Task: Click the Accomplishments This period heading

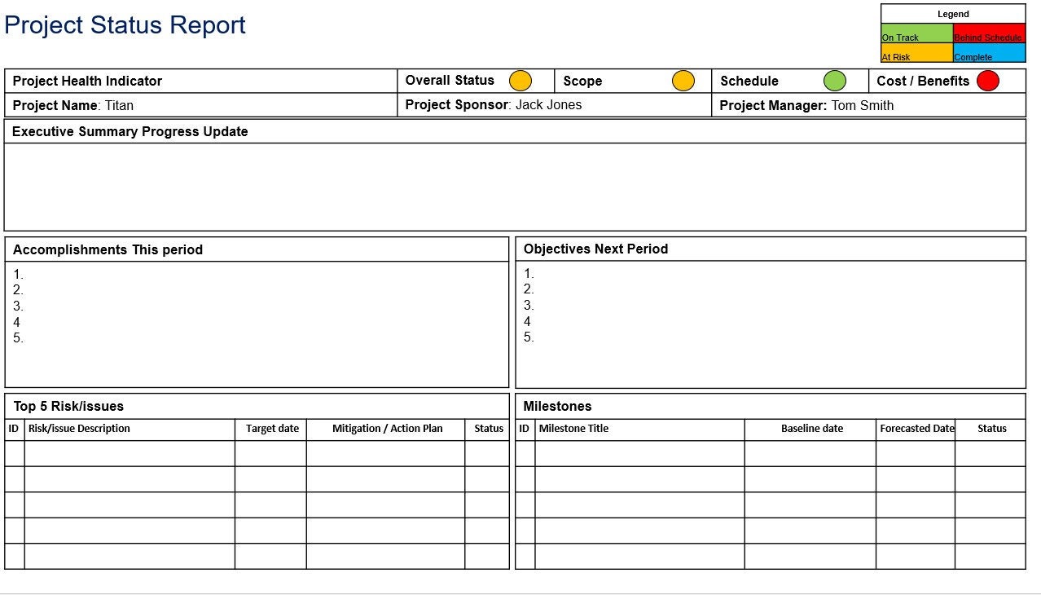Action: coord(108,249)
